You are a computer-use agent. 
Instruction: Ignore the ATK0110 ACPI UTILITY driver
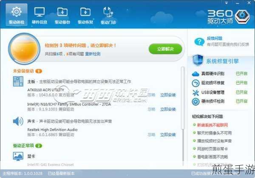(151, 95)
